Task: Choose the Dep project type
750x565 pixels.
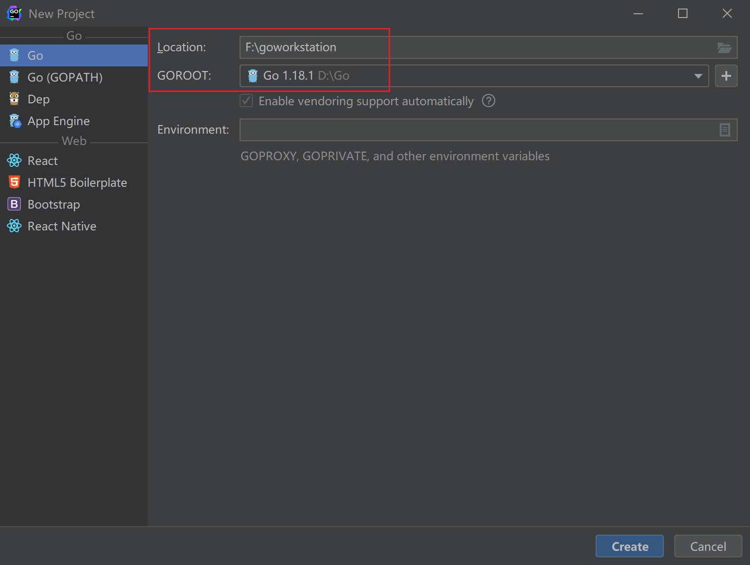Action: 74,99
